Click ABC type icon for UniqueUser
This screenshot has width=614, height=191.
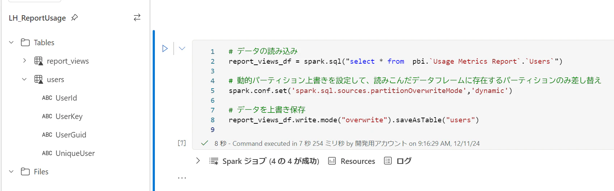click(x=47, y=153)
